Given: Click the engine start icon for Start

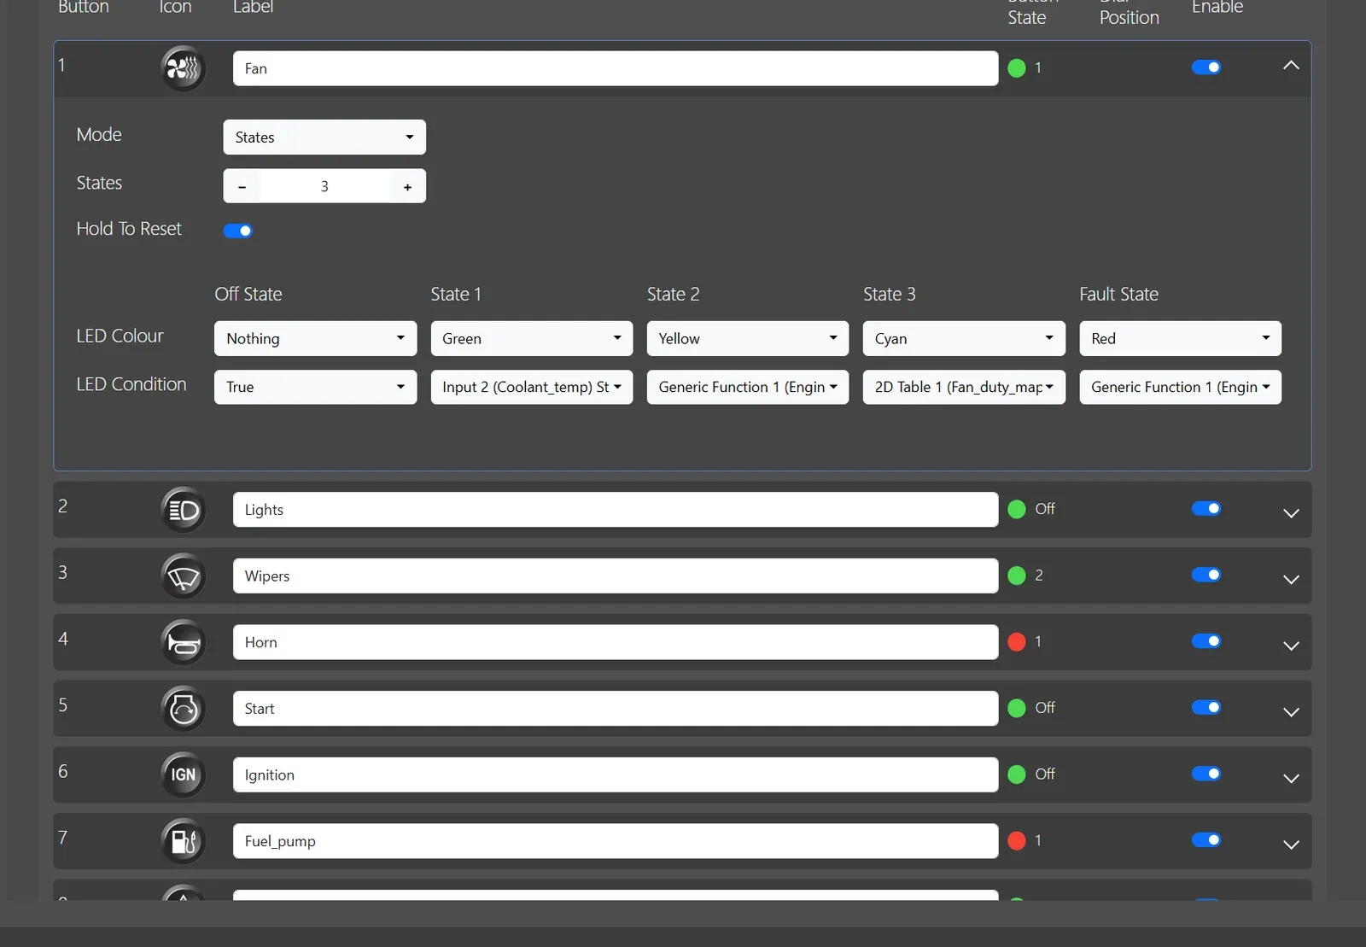Looking at the screenshot, I should coord(183,709).
